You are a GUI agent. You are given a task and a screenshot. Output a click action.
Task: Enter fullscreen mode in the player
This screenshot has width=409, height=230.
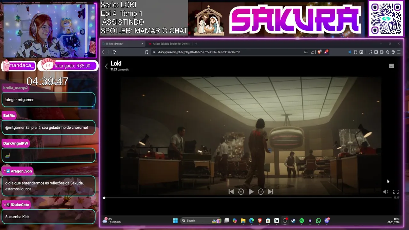tap(396, 192)
